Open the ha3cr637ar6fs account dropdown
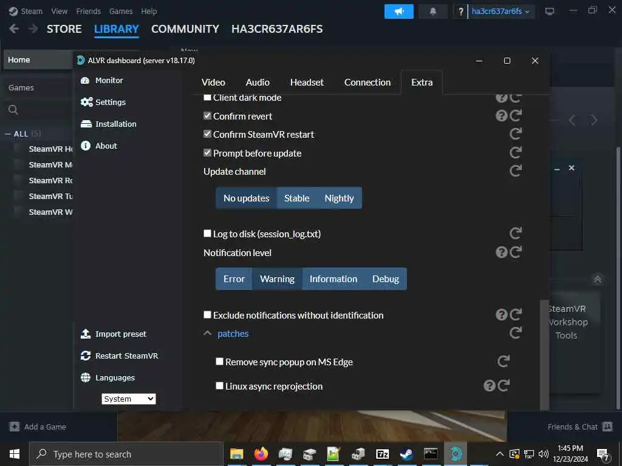622x466 pixels. pyautogui.click(x=501, y=12)
